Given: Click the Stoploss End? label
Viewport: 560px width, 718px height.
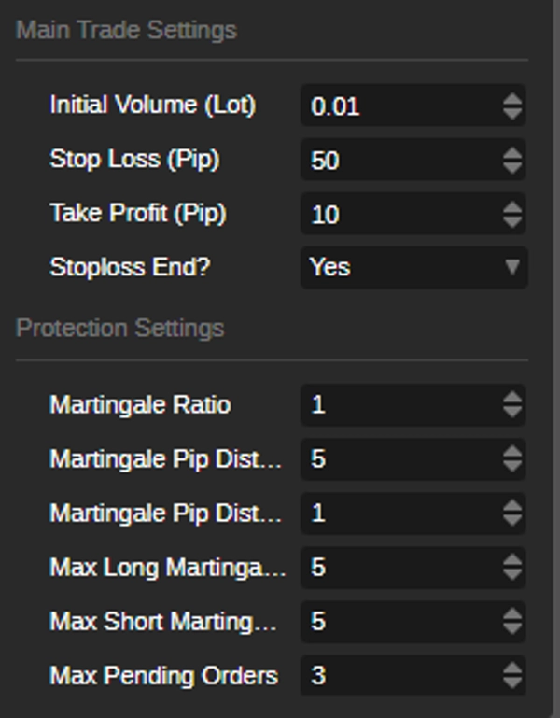Looking at the screenshot, I should point(130,267).
